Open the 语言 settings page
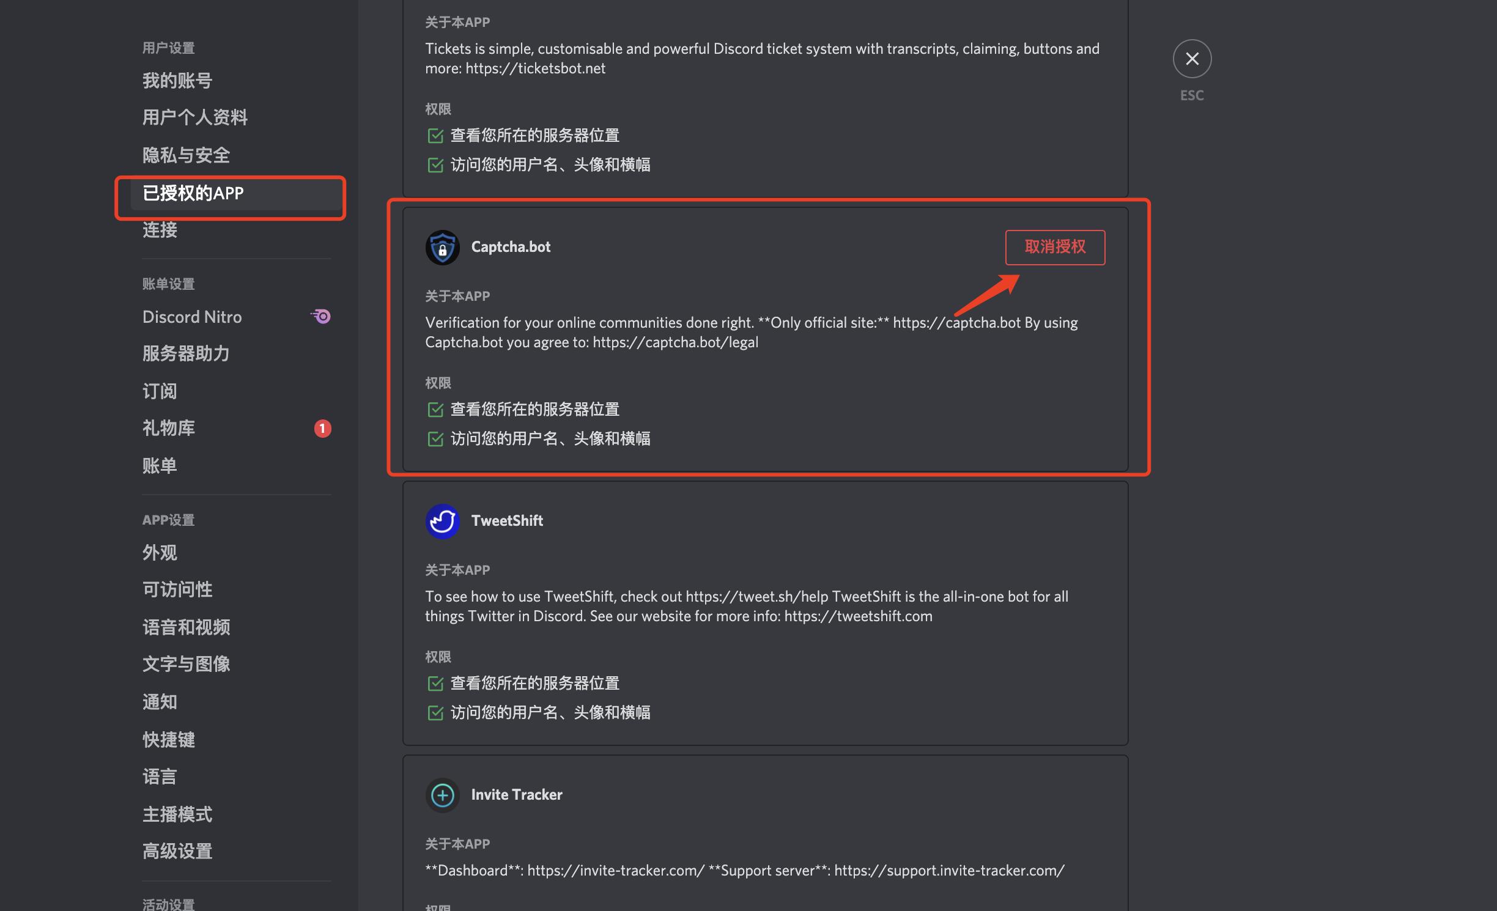 (159, 776)
